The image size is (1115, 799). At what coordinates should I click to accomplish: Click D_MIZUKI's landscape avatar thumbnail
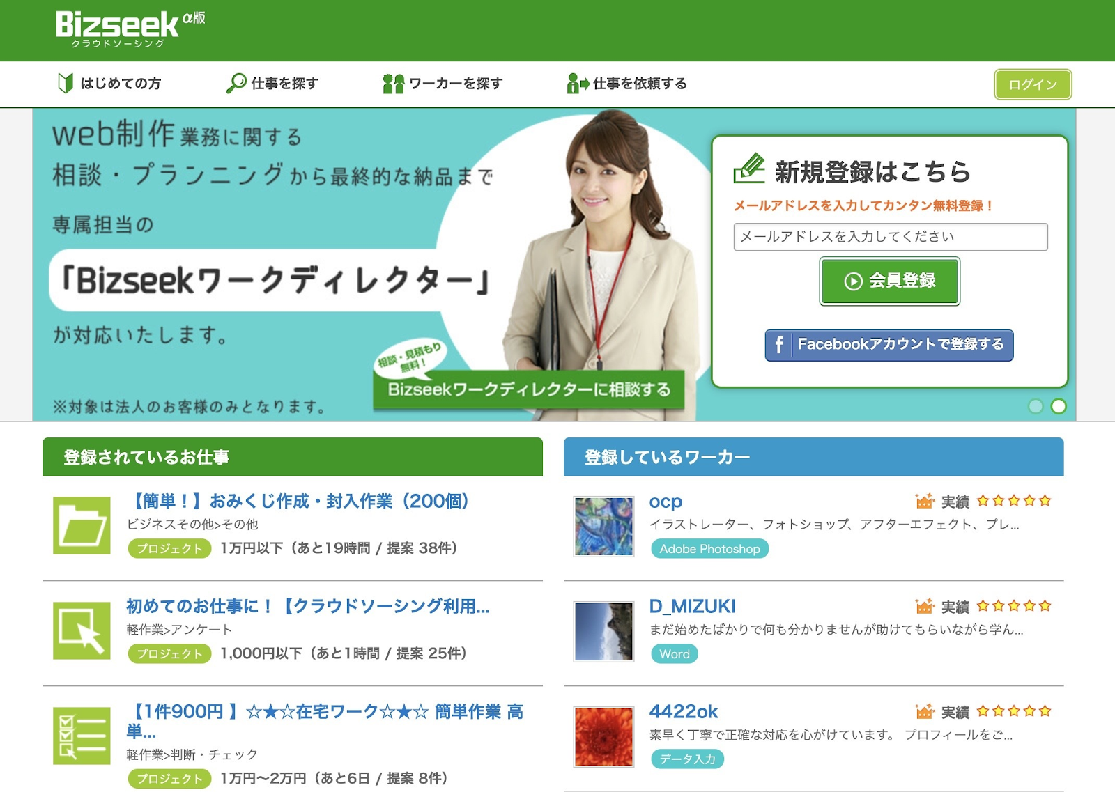coord(603,631)
